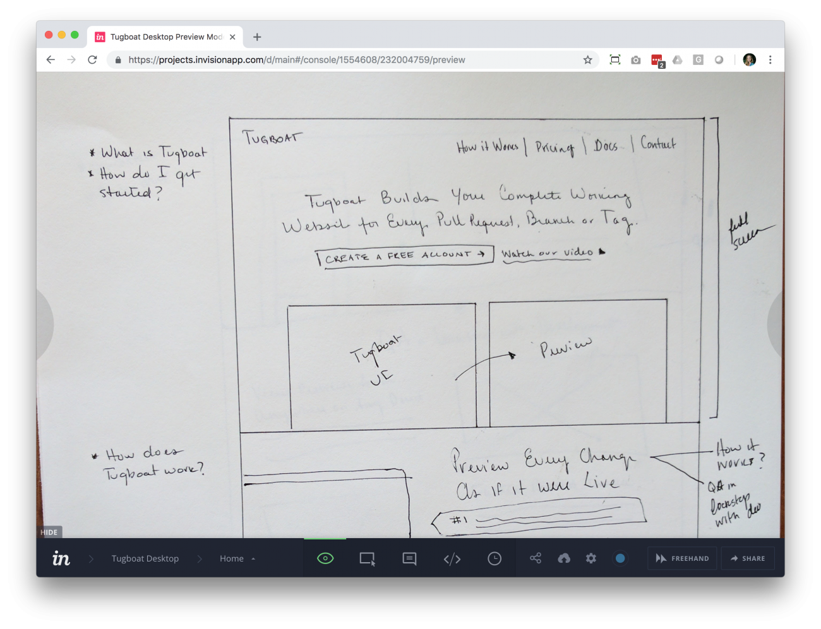Open Chrome three-dot menu

770,60
